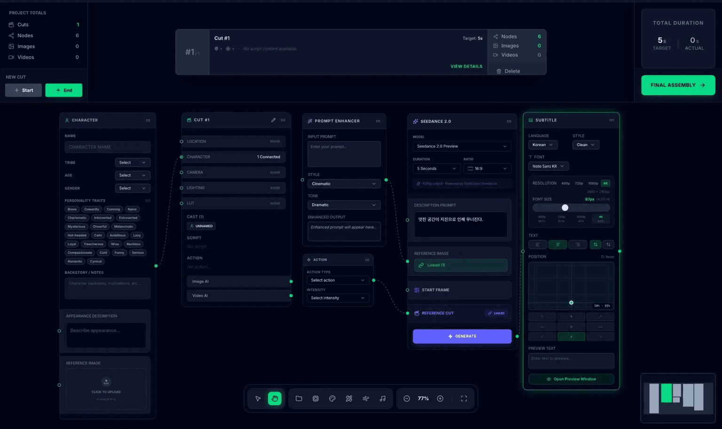Click the fit-to-screen icon
Image resolution: width=722 pixels, height=429 pixels.
click(464, 398)
